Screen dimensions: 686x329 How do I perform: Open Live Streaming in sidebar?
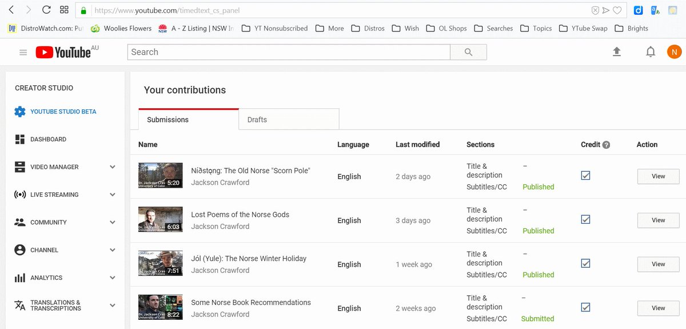click(x=46, y=195)
